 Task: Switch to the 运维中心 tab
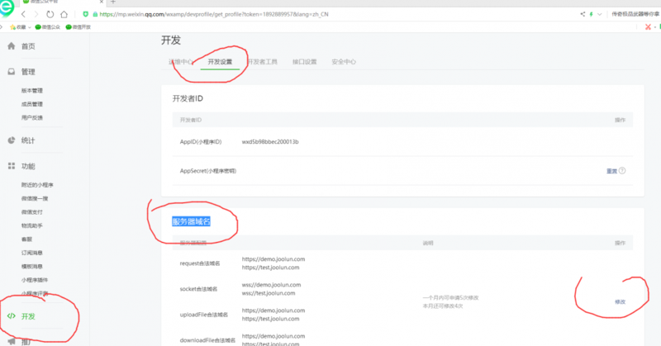(x=181, y=62)
